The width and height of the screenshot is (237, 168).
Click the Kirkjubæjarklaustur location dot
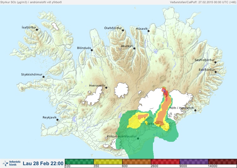138,139
